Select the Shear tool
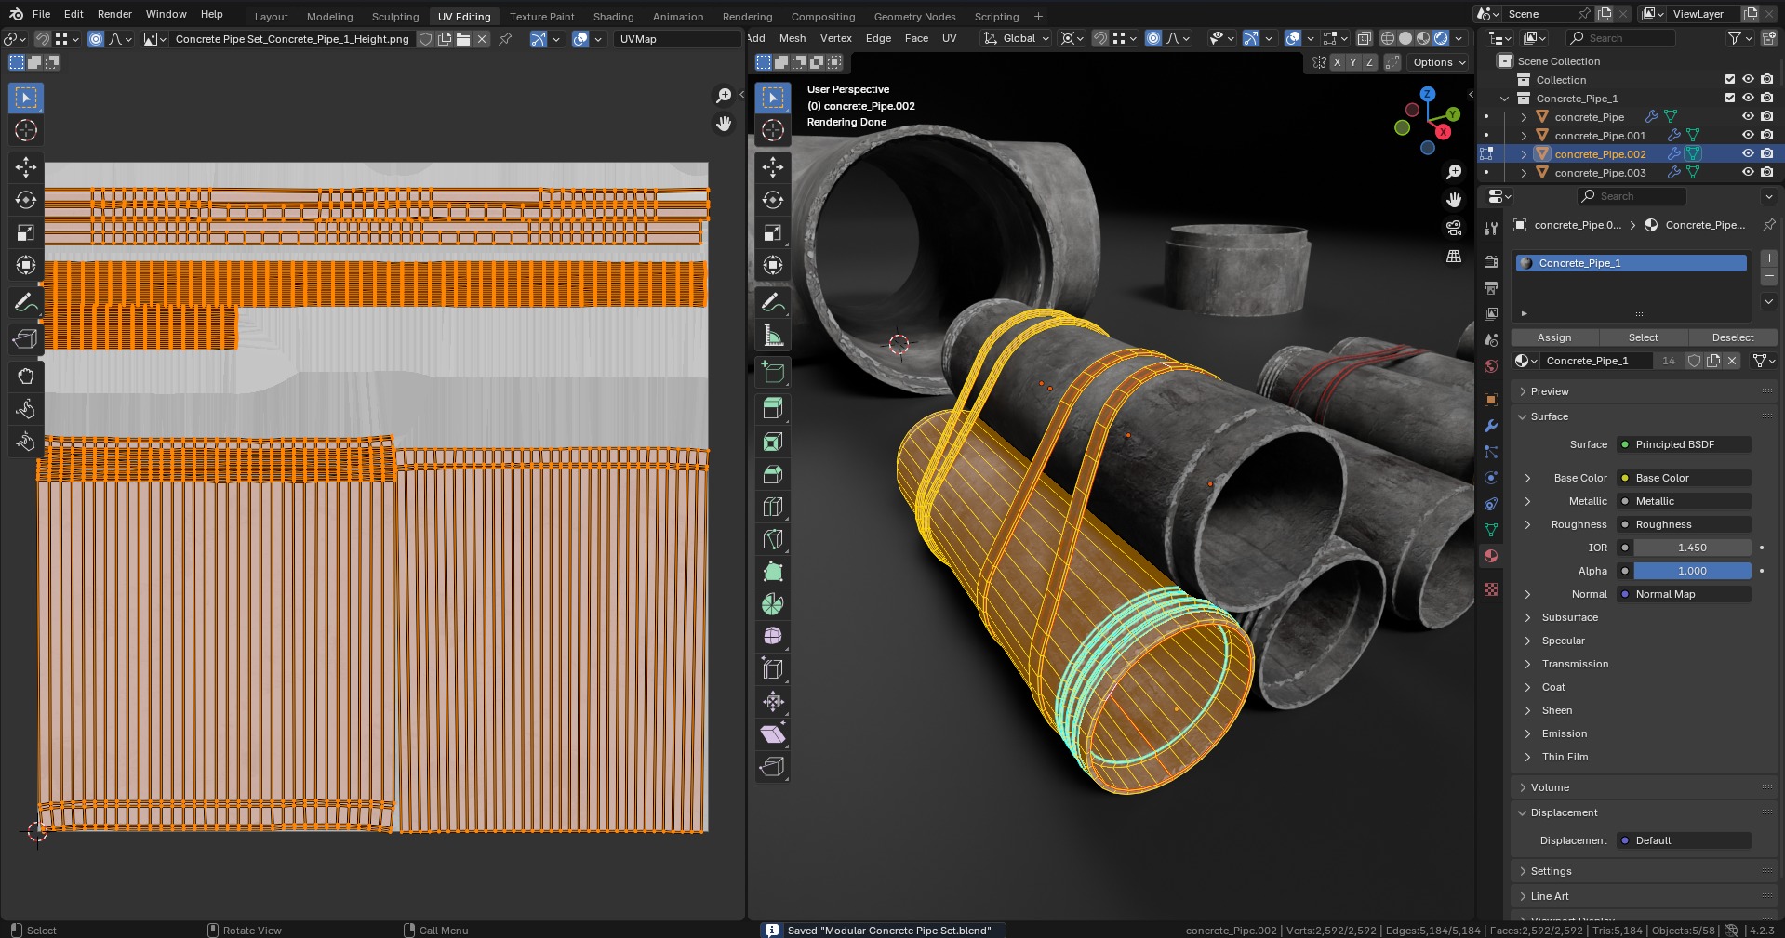The image size is (1785, 938). (x=773, y=734)
